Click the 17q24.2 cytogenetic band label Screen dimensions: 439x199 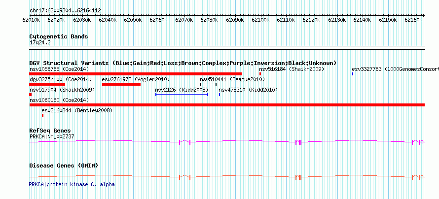click(40, 43)
